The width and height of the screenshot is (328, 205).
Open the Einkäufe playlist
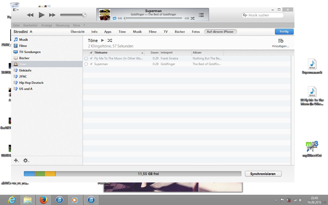pyautogui.click(x=47, y=70)
